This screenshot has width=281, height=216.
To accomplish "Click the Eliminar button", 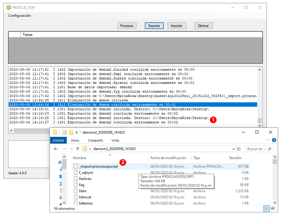I will coord(203,26).
